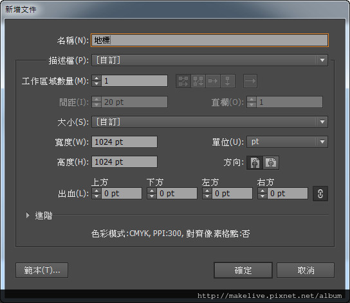350x303 pixels.
Task: Open the 描述檔 profile dropdown
Action: click(x=210, y=60)
